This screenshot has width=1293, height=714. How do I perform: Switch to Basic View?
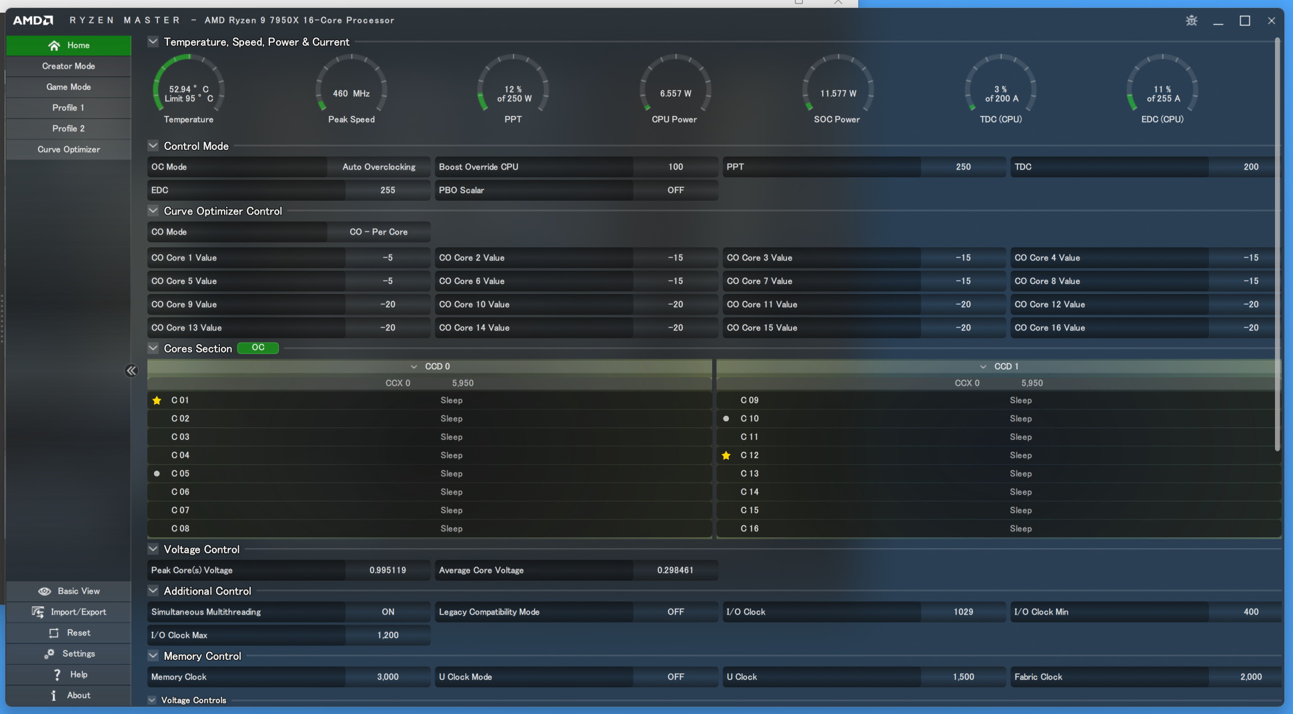click(69, 591)
